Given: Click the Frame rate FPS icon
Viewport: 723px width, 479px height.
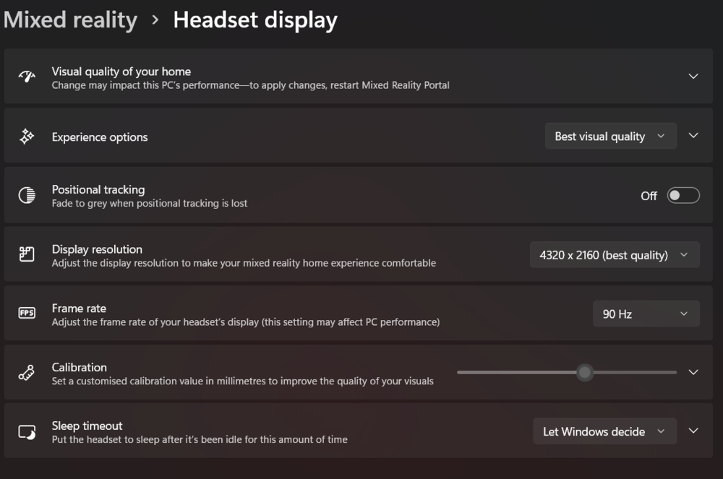Looking at the screenshot, I should [x=27, y=314].
